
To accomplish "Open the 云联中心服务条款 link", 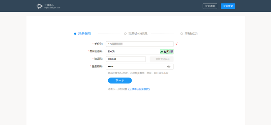I will point(139,89).
